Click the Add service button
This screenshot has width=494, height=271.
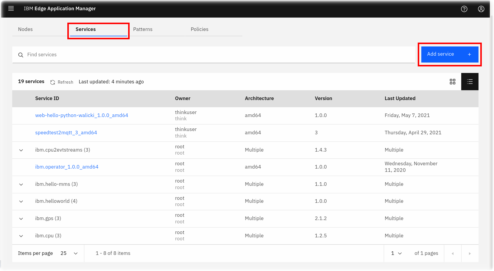pyautogui.click(x=450, y=54)
